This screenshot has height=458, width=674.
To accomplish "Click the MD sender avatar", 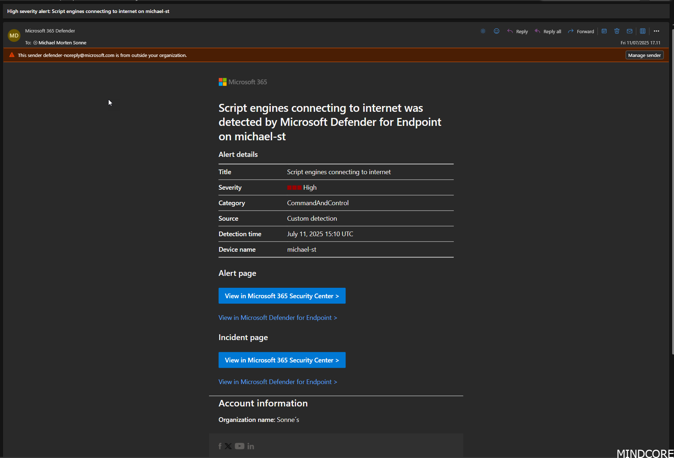I will (x=14, y=36).
